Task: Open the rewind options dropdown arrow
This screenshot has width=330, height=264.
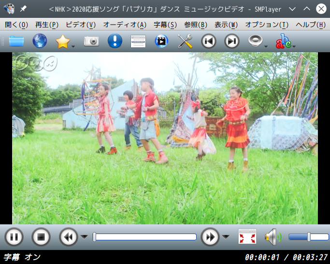Action: (84, 237)
